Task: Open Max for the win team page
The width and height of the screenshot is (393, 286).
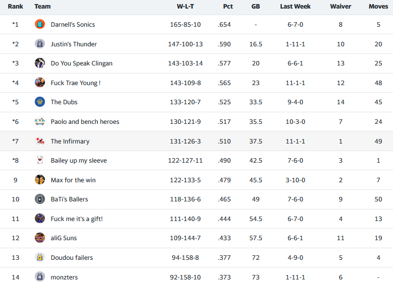Action: [x=73, y=180]
